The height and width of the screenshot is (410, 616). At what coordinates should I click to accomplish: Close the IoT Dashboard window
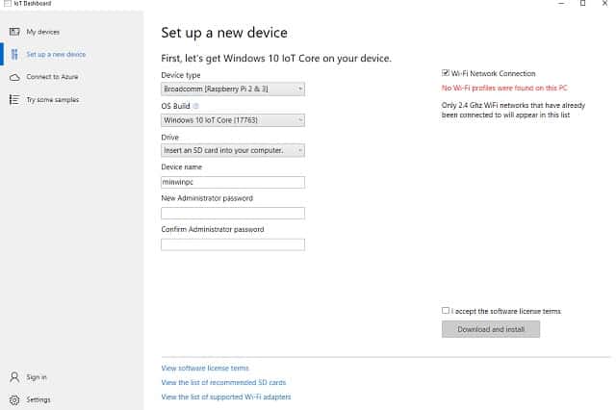[605, 3]
